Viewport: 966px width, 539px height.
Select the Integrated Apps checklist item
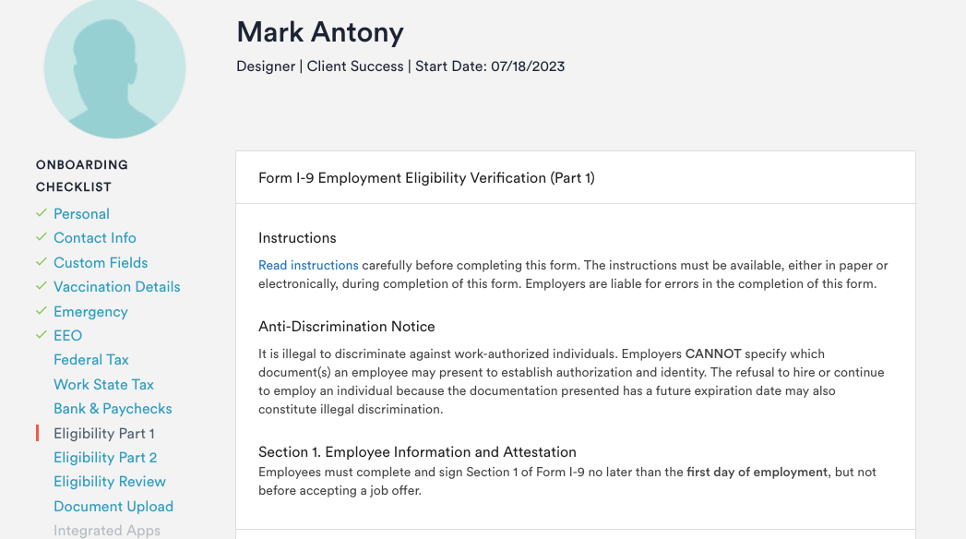click(x=107, y=531)
